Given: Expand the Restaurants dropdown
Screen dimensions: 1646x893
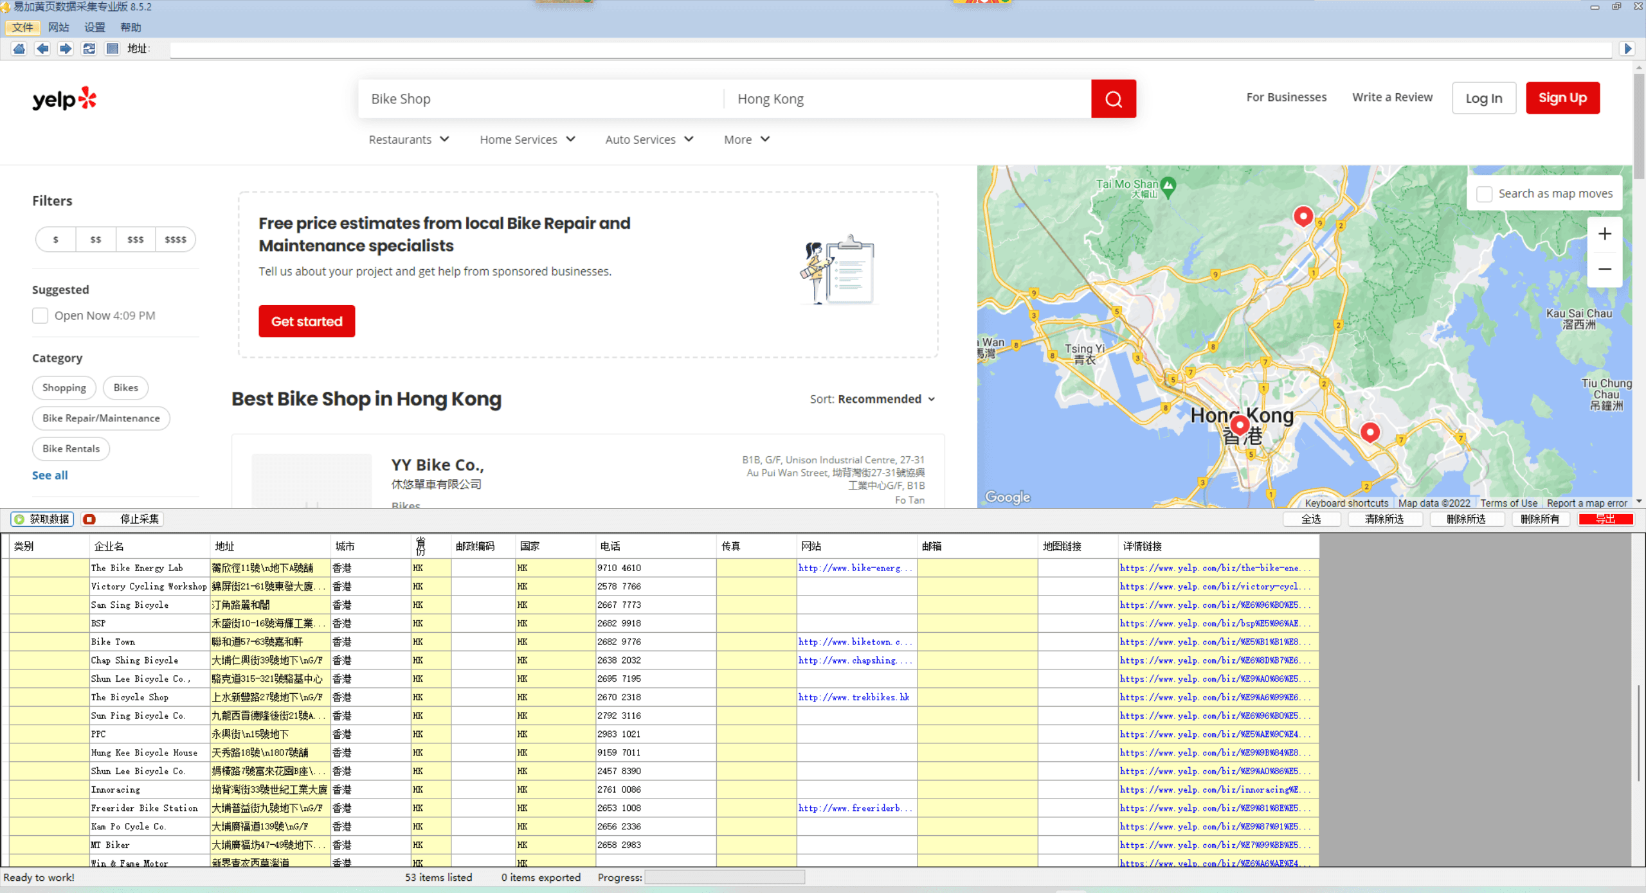Looking at the screenshot, I should pyautogui.click(x=409, y=139).
